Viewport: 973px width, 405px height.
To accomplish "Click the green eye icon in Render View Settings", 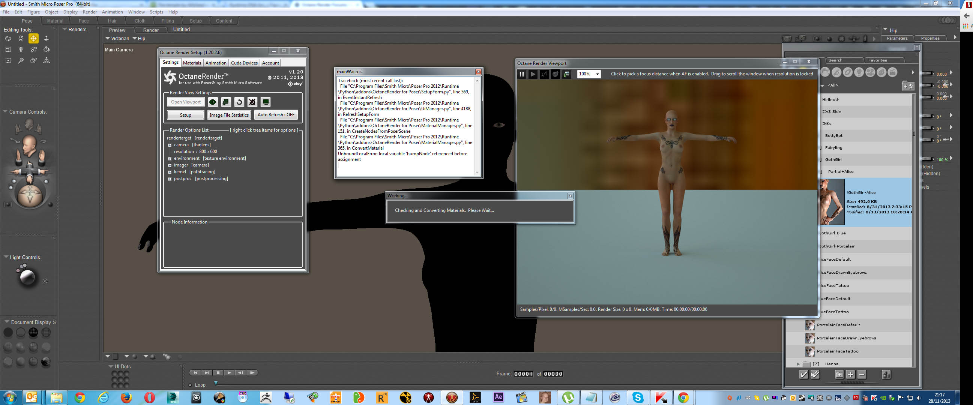I will click(213, 102).
